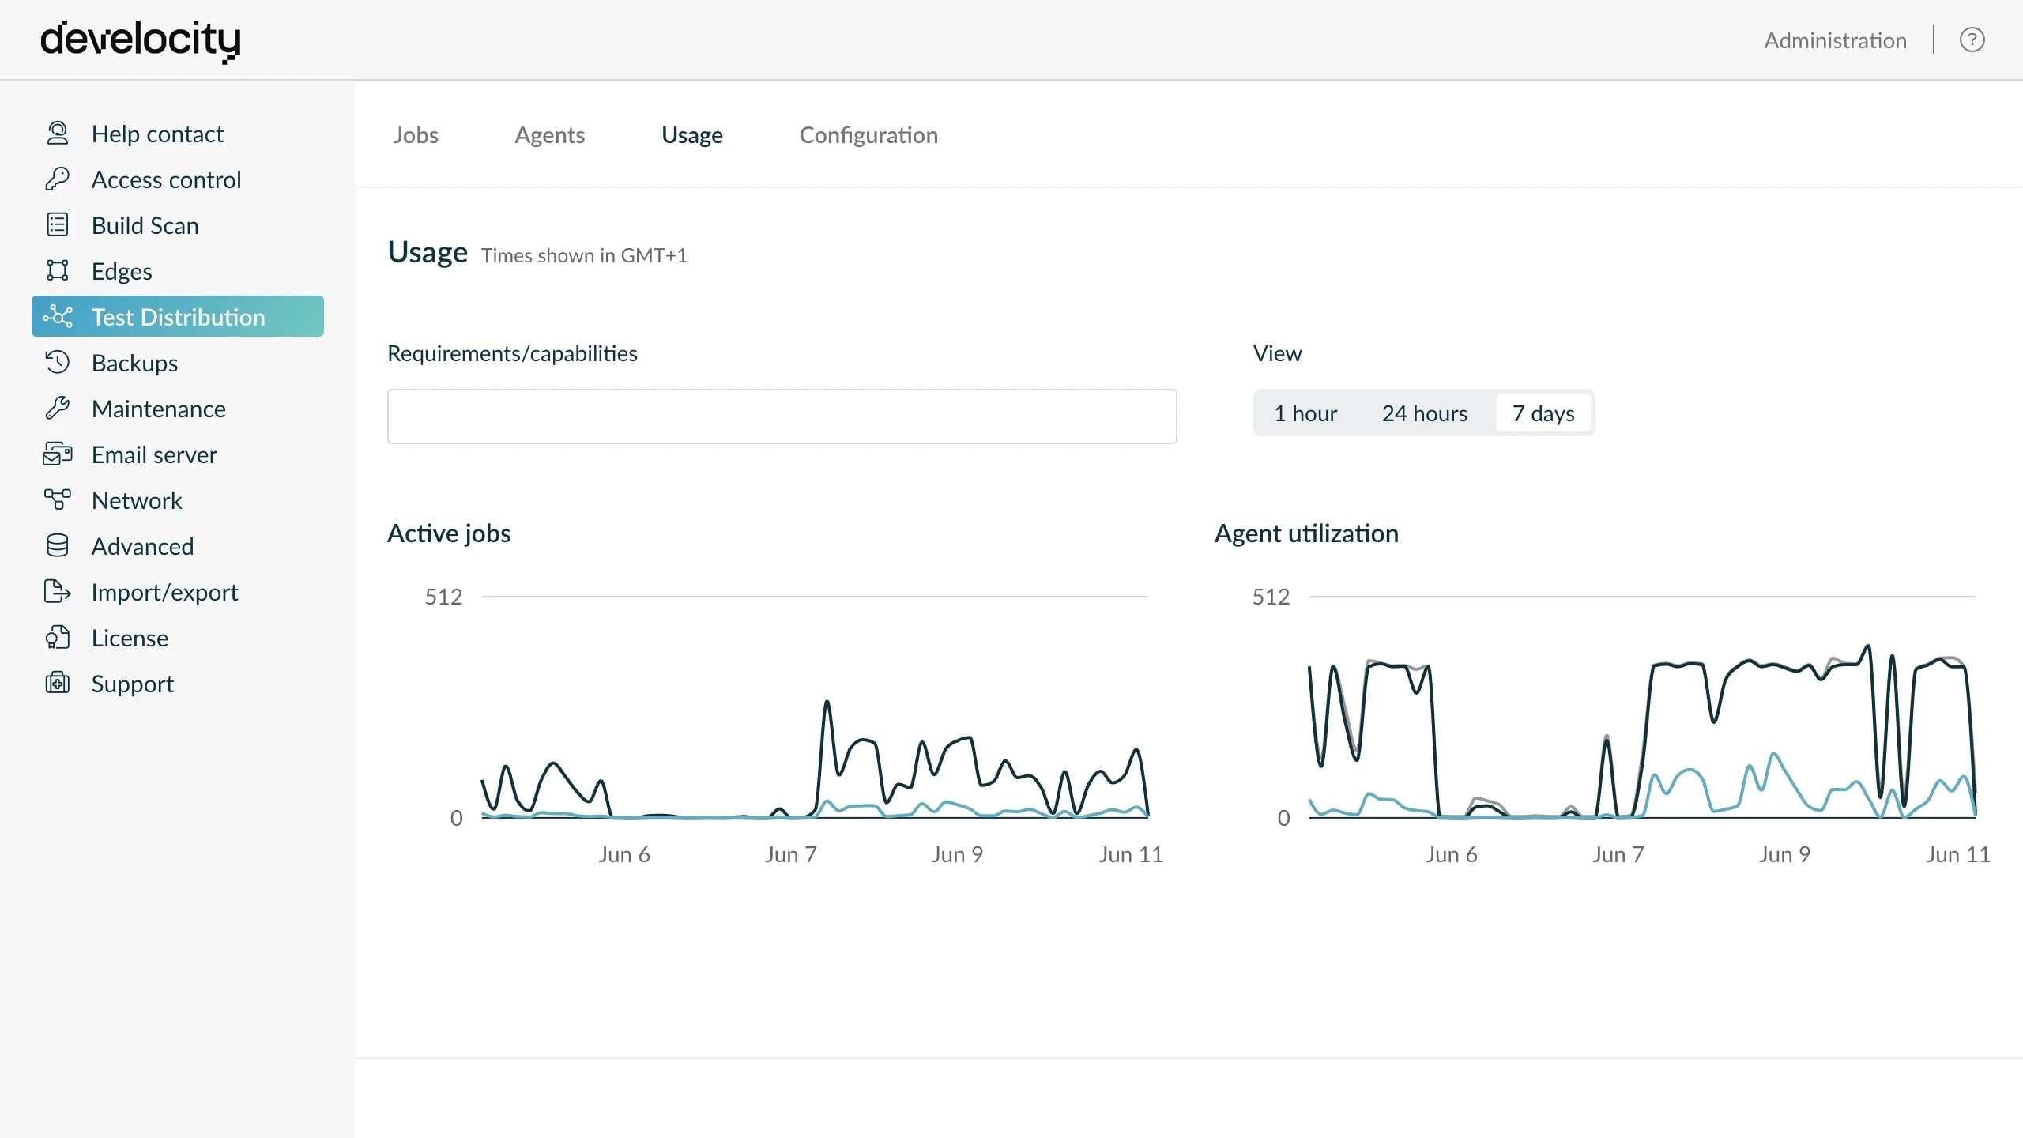Go to Help contact settings
2023x1138 pixels.
[157, 134]
